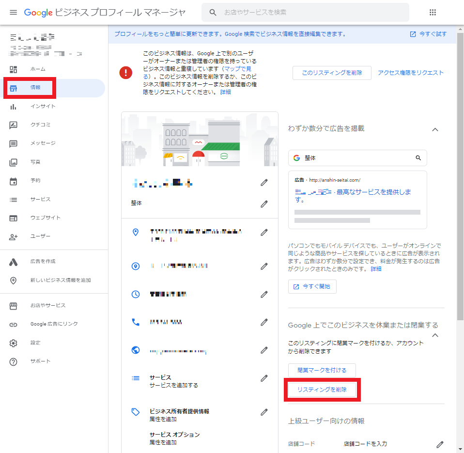464x453 pixels.
Task: Open 設定 gear icon
Action: 13,343
